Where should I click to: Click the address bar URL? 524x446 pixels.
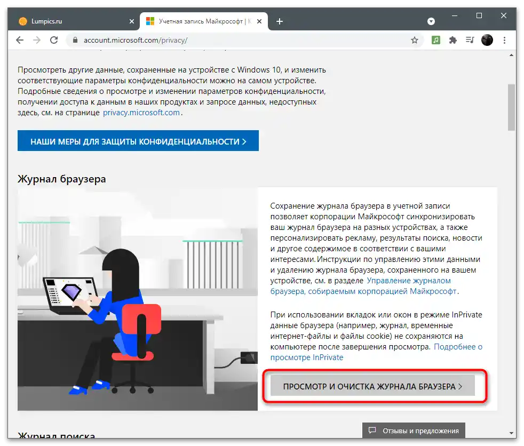pos(136,41)
